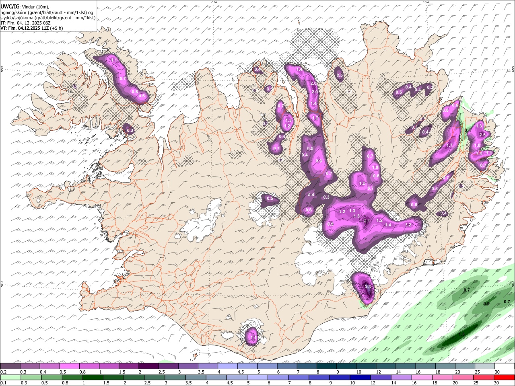The height and width of the screenshot is (386, 515).
Task: Click the 'UWC/IG: Vindur (10m)' title text
Action: [25, 7]
